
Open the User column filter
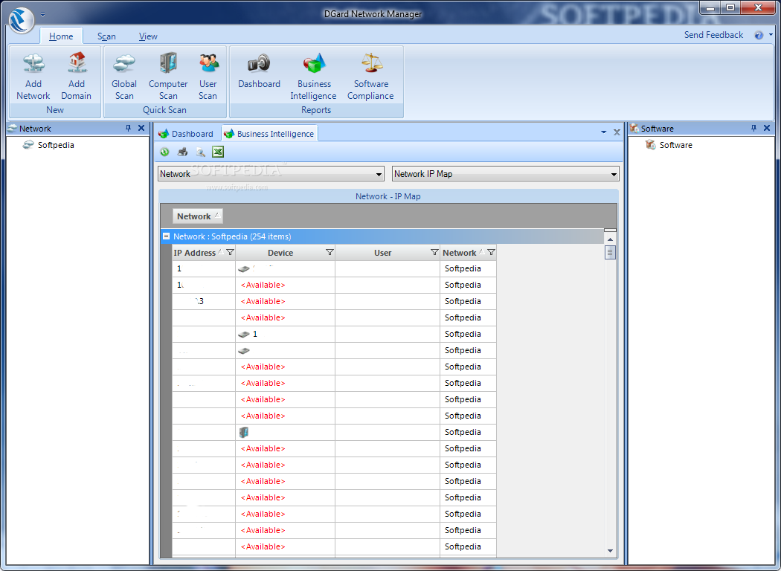coord(434,252)
